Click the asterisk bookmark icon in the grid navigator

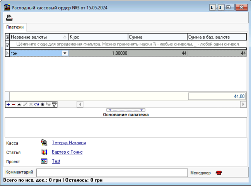point(43,104)
